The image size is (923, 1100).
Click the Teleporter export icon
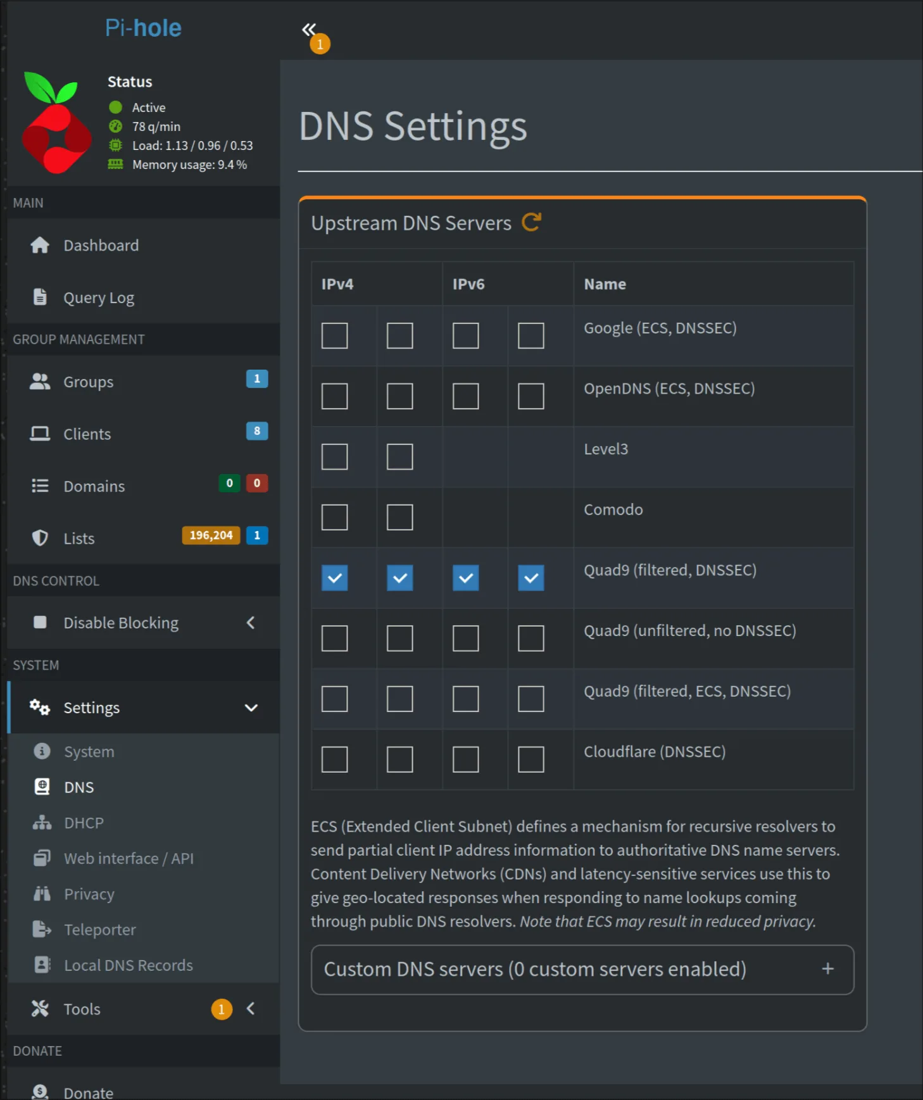coord(42,929)
